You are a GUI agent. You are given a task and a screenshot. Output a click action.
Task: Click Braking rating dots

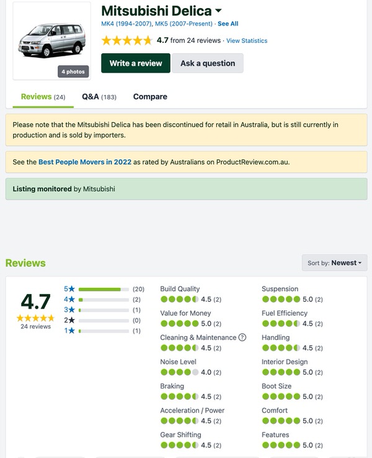click(x=179, y=397)
